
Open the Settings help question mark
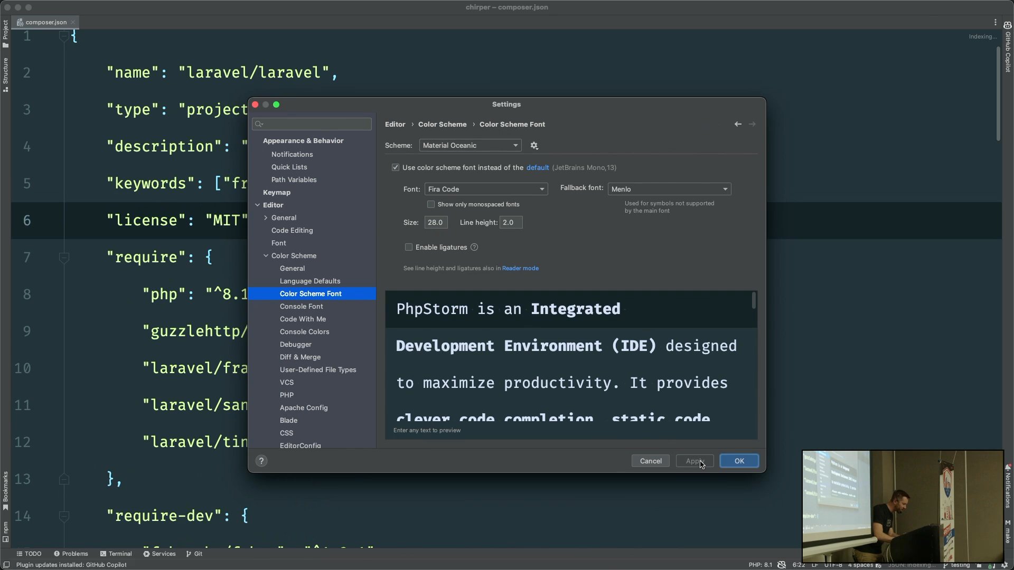[261, 461]
